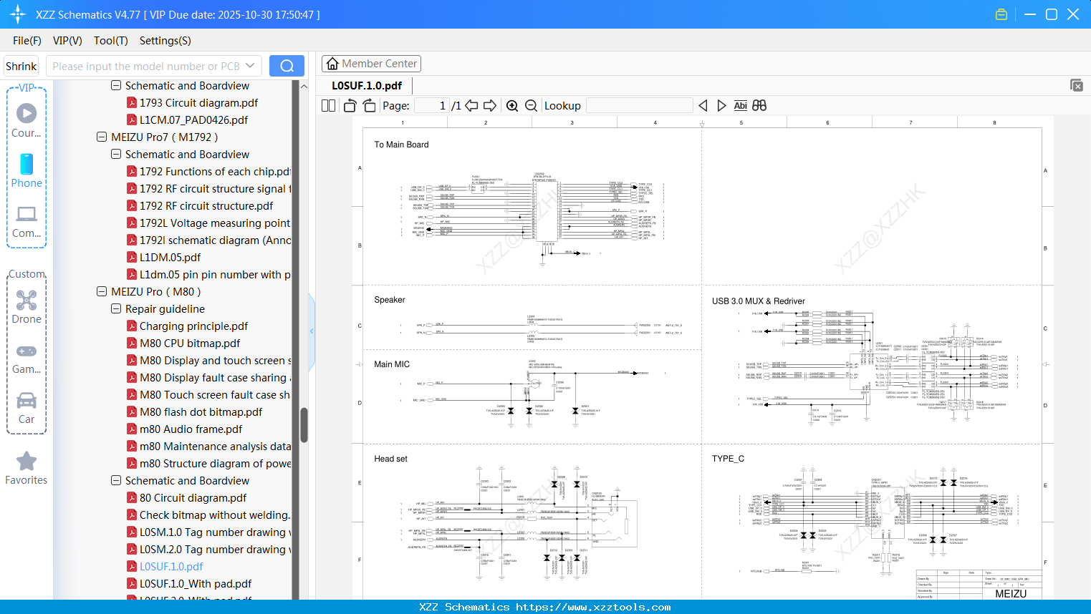Image resolution: width=1091 pixels, height=614 pixels.
Task: Click the Page number field
Action: click(432, 106)
